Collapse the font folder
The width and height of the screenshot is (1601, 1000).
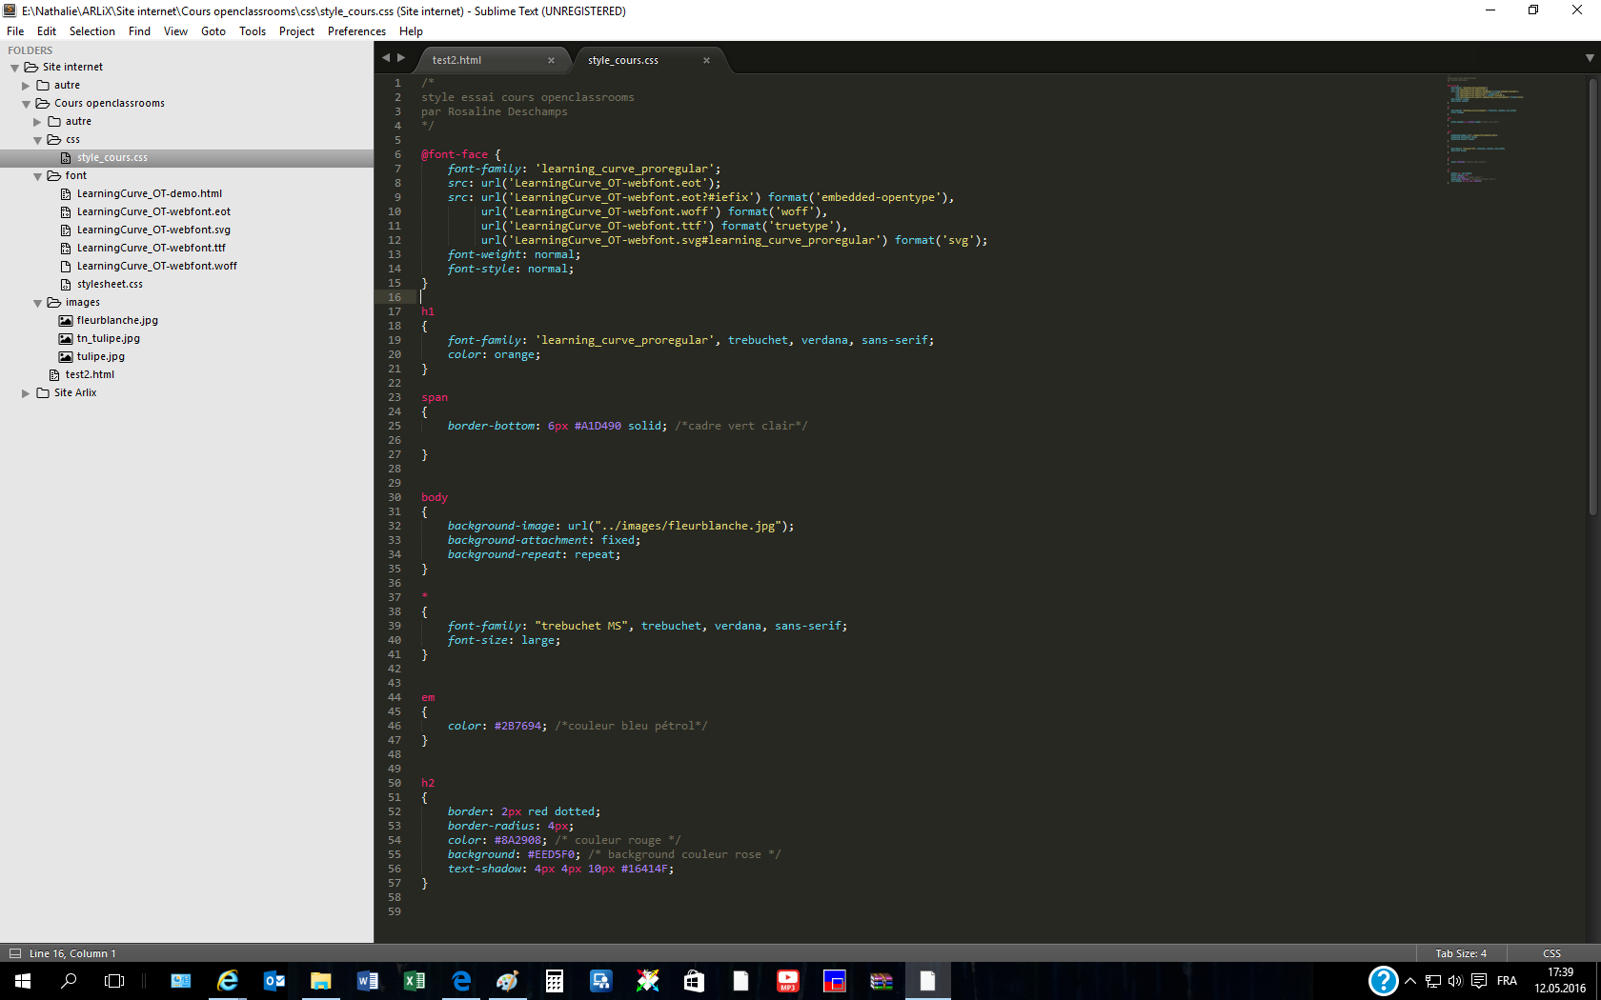[38, 176]
